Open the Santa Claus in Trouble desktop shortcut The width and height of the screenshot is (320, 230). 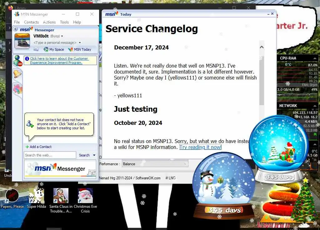pos(61,201)
